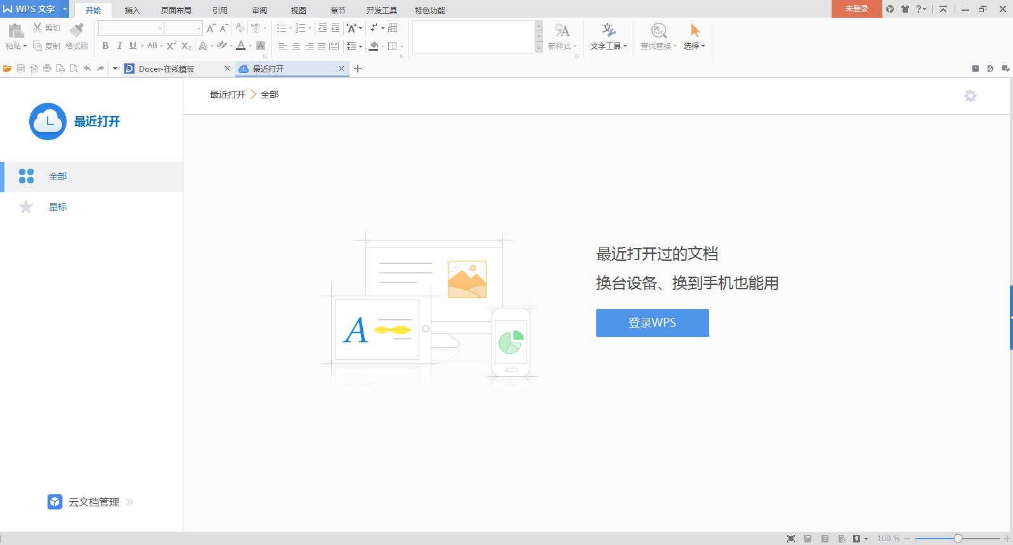Screen dimensions: 1013x545
Task: Toggle superscript X² formatting
Action: click(171, 46)
